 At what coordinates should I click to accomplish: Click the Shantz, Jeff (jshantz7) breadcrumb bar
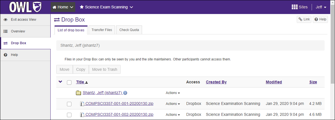[x=190, y=45]
